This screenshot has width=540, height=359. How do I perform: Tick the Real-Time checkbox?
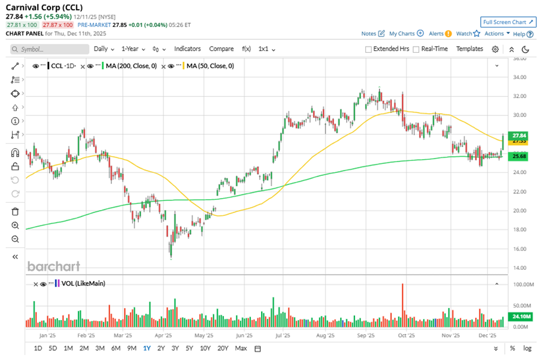(x=416, y=49)
